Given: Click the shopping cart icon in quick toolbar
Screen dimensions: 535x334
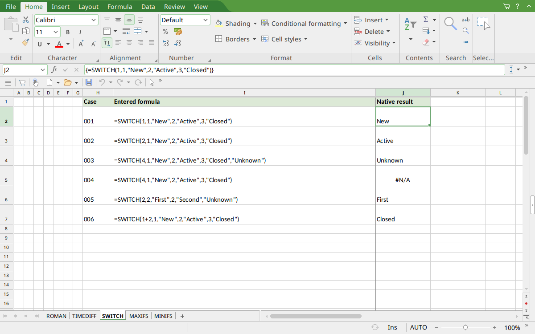Looking at the screenshot, I should point(21,82).
